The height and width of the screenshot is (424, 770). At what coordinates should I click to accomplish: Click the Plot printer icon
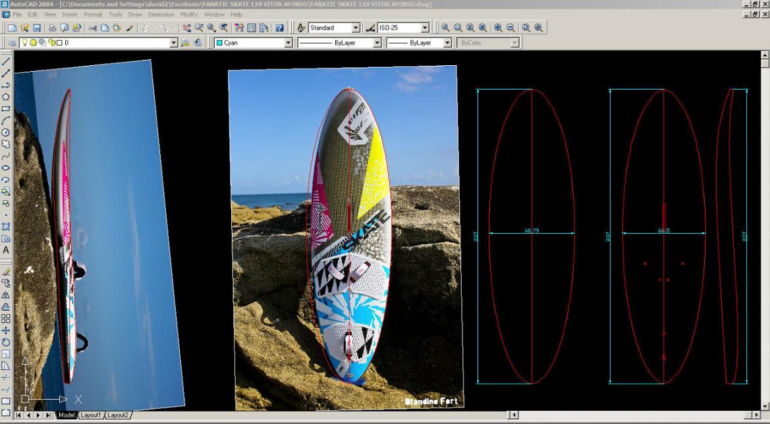(x=52, y=28)
